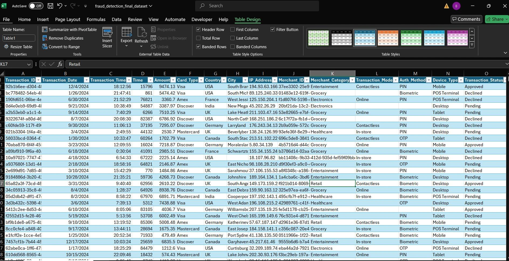
Task: Toggle the First Column checkbox
Action: (233, 29)
